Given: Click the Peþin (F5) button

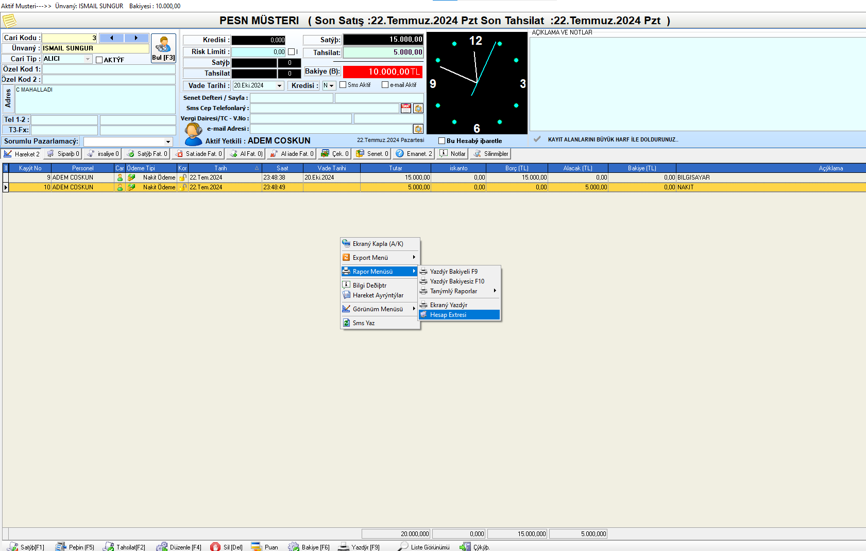Looking at the screenshot, I should coord(75,547).
